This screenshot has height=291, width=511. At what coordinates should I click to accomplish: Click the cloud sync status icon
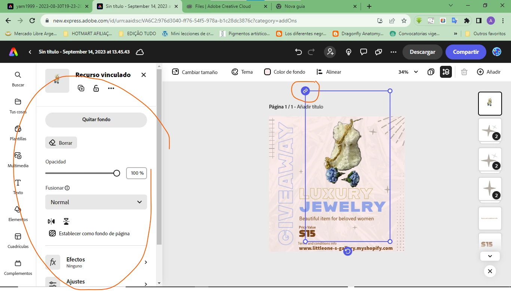(140, 52)
